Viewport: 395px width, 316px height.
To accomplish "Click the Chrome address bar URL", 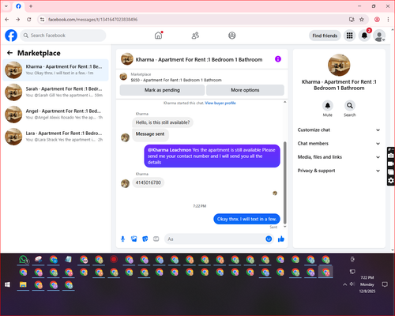I will (92, 20).
